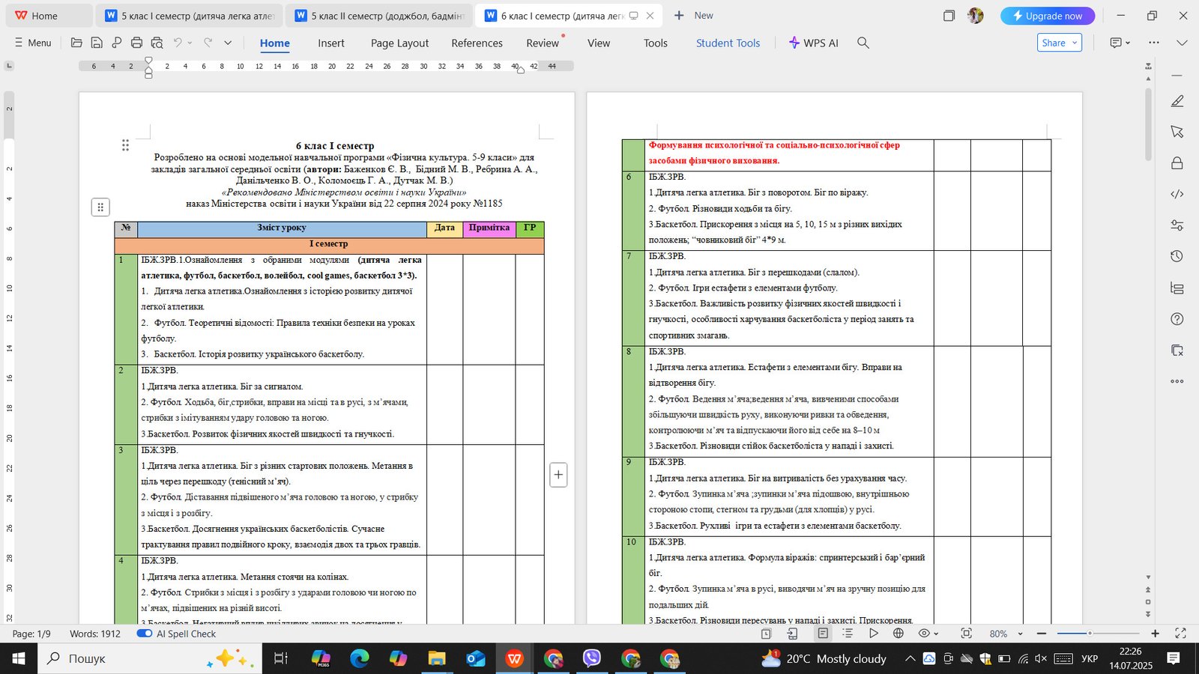Open the Review ribbon tab
The width and height of the screenshot is (1199, 674).
coord(543,43)
